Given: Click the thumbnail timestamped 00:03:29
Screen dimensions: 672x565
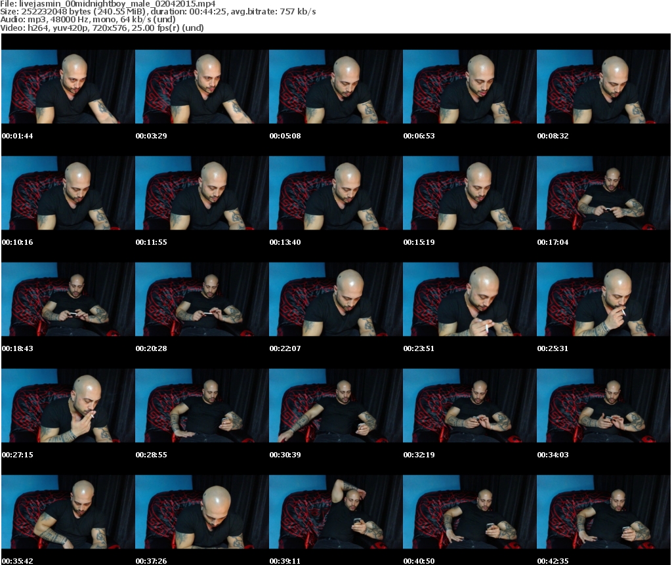Looking at the screenshot, I should [x=202, y=87].
